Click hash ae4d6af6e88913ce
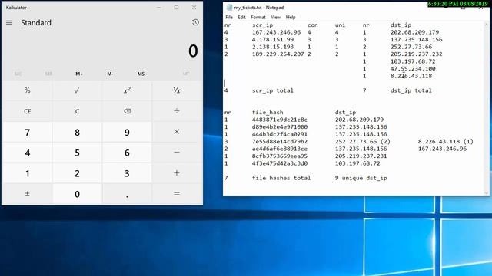 pos(279,149)
